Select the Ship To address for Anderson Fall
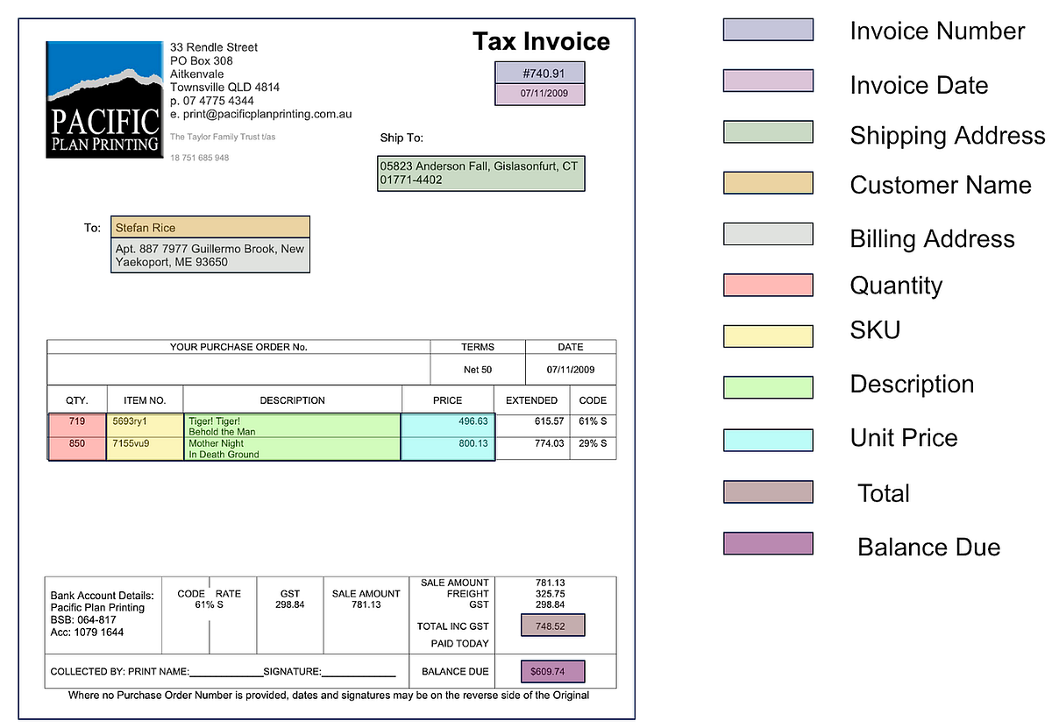 (480, 173)
